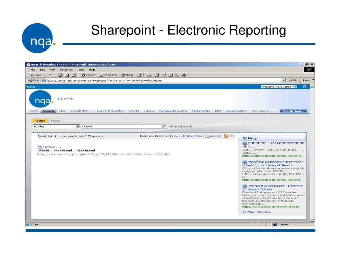Stop page loading with the Stop icon
The image size is (341, 256).
[60, 75]
